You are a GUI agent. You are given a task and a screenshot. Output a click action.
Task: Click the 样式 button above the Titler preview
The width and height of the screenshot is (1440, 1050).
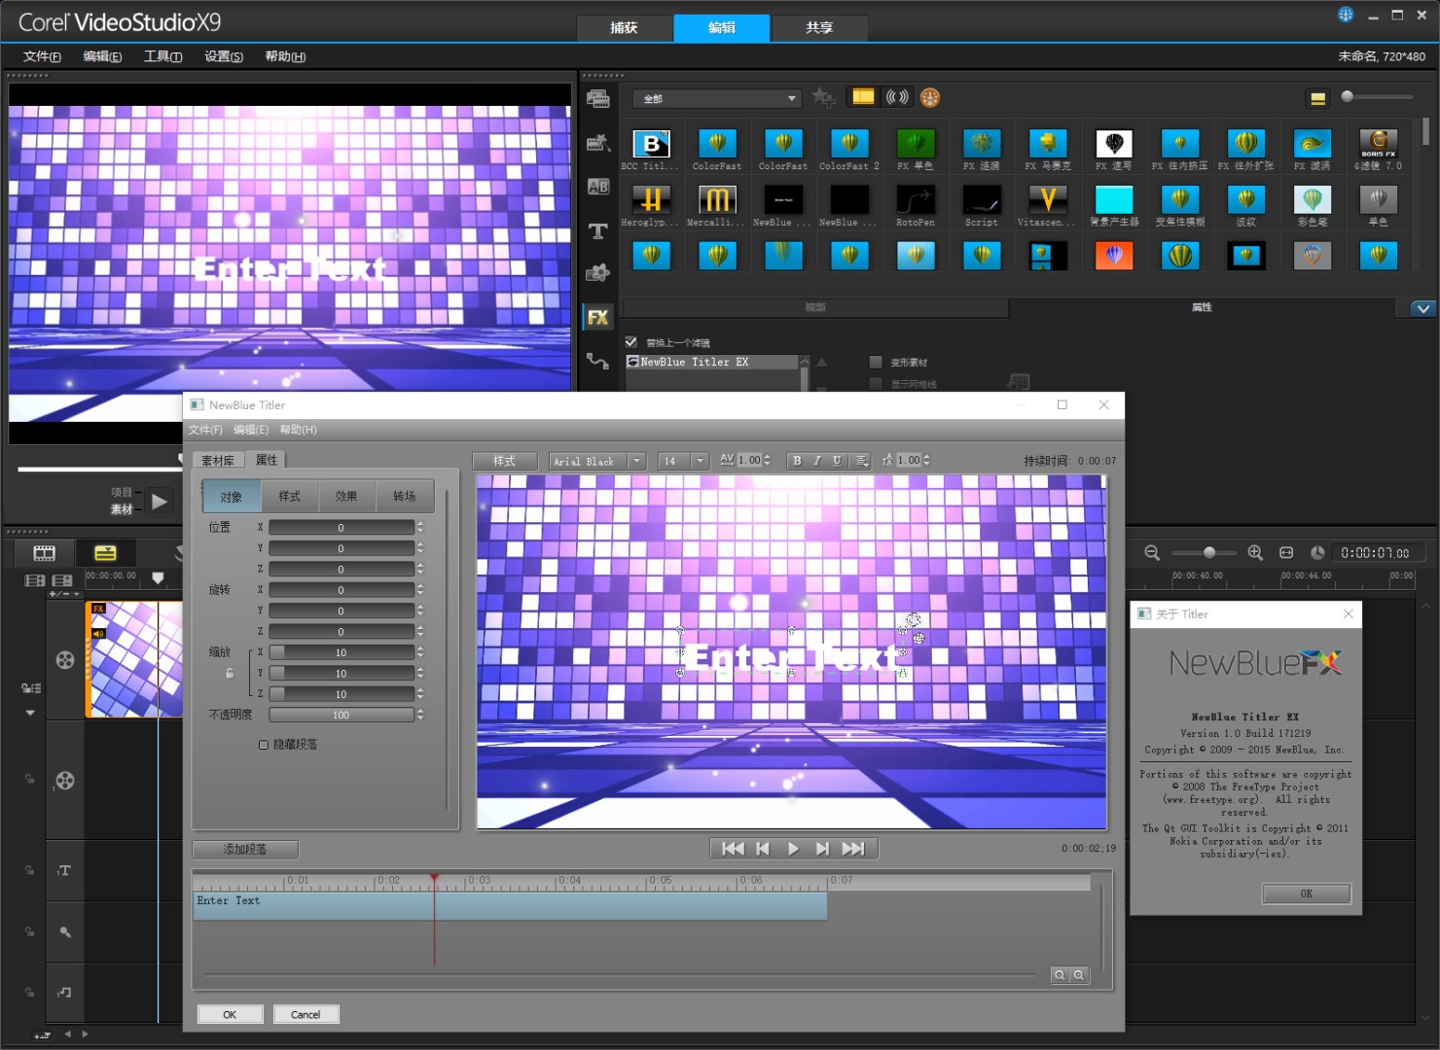click(x=504, y=461)
